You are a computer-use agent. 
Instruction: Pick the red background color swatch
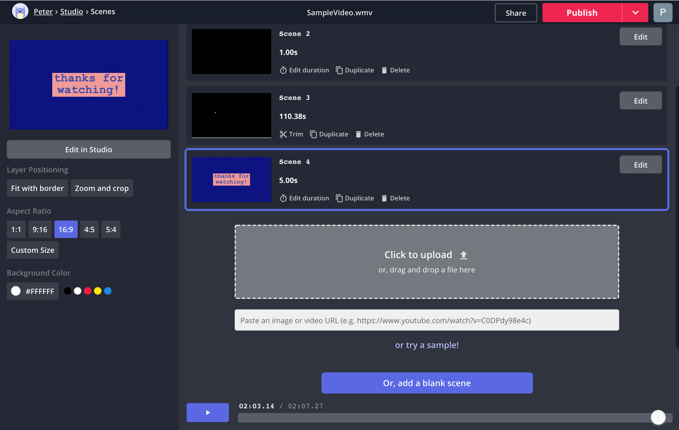tap(88, 291)
